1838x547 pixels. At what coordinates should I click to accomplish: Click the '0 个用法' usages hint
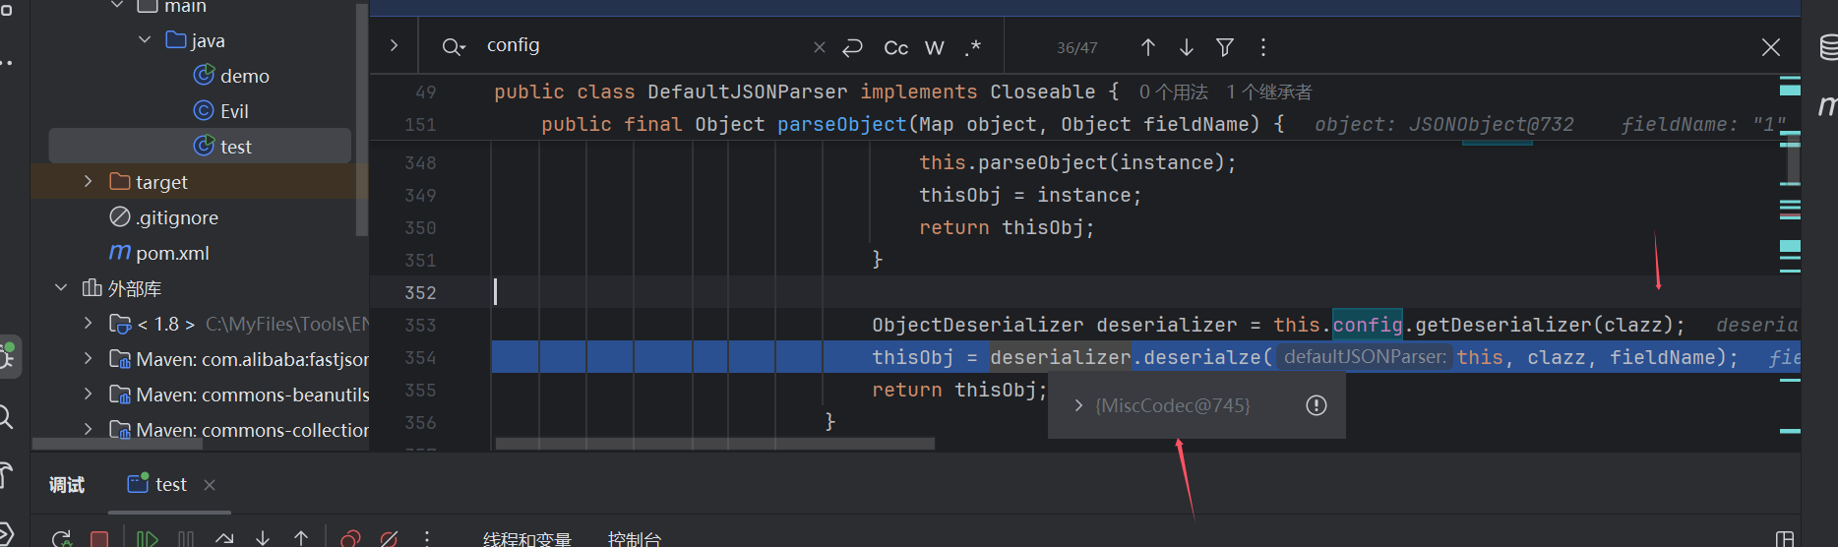coord(1173,91)
